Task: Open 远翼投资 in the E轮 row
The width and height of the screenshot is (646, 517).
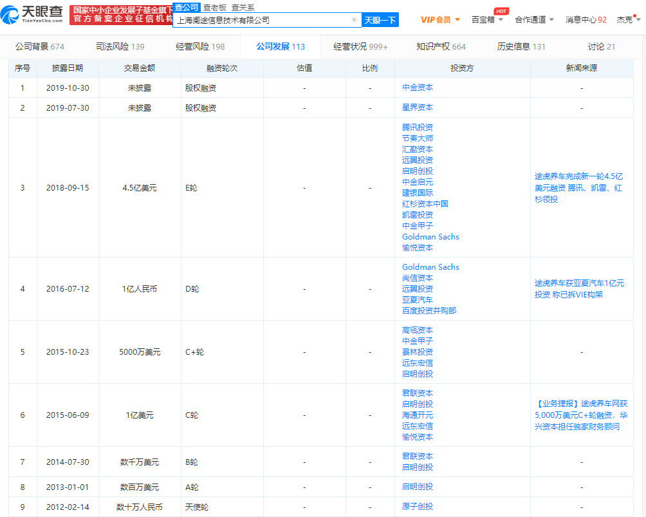Action: [418, 160]
